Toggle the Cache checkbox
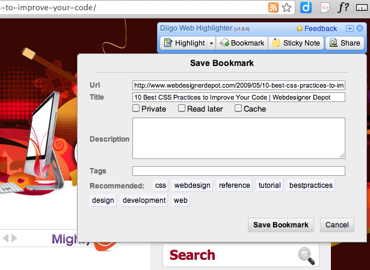 point(238,108)
